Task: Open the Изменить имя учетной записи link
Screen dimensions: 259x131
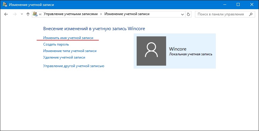Action: coord(68,38)
